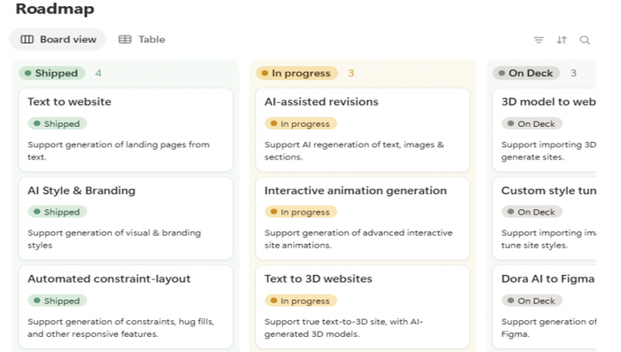Click the Board view columns icon

coord(27,39)
